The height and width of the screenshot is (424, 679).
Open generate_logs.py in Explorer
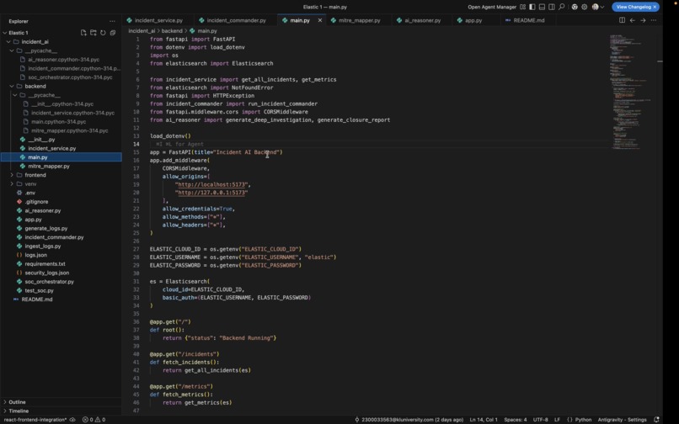(45, 228)
